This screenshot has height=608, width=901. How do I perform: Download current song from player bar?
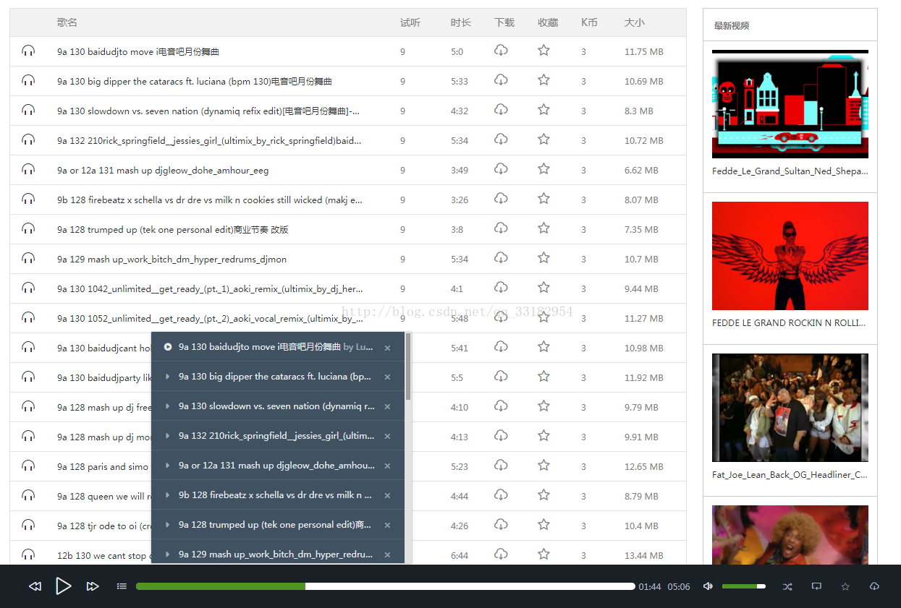coord(874,586)
